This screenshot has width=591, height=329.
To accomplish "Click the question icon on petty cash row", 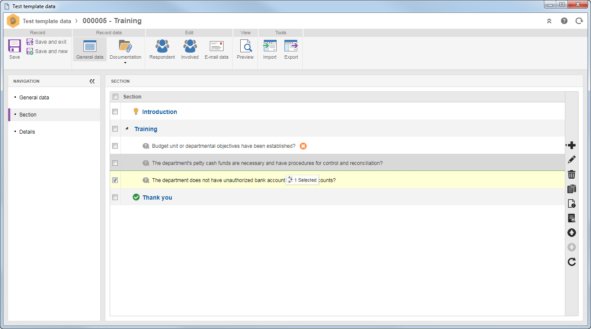I will (146, 163).
